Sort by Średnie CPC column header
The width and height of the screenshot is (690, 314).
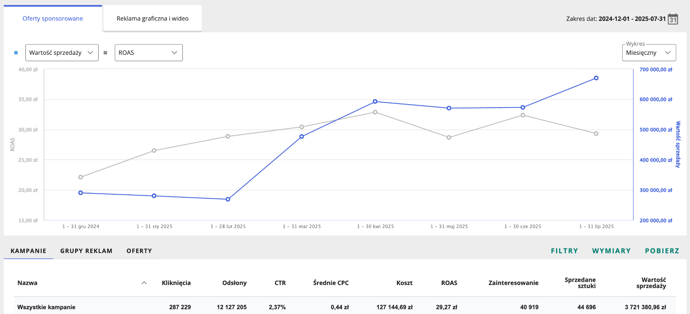click(331, 283)
